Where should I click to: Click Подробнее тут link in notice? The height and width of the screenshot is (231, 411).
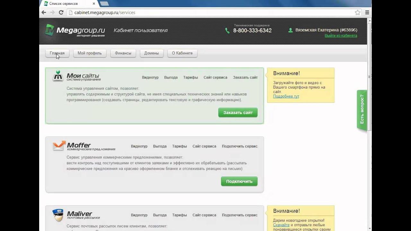tap(286, 96)
